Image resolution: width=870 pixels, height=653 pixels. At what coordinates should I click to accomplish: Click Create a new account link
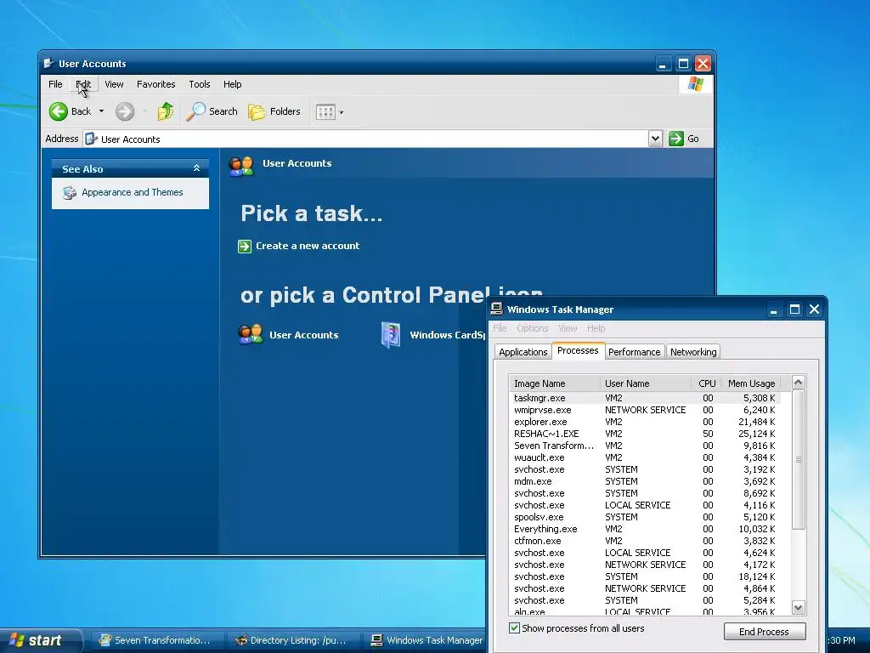point(308,246)
